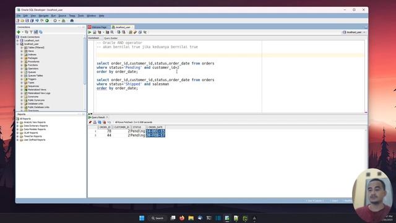This screenshot has height=223, width=396.
Task: Expand the Tables (Filtered) node
Action: coord(22,48)
